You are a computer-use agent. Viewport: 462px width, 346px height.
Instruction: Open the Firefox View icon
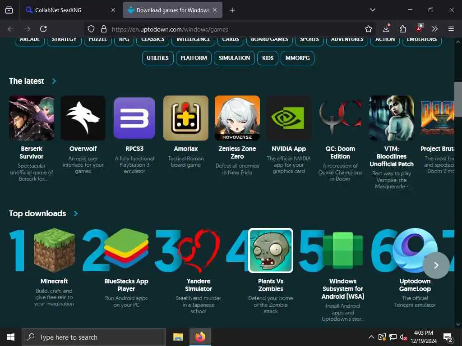click(9, 10)
